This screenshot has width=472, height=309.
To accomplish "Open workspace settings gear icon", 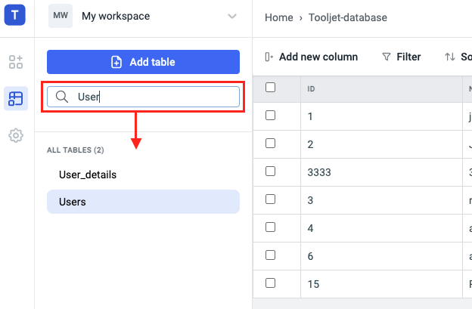I will (x=16, y=135).
